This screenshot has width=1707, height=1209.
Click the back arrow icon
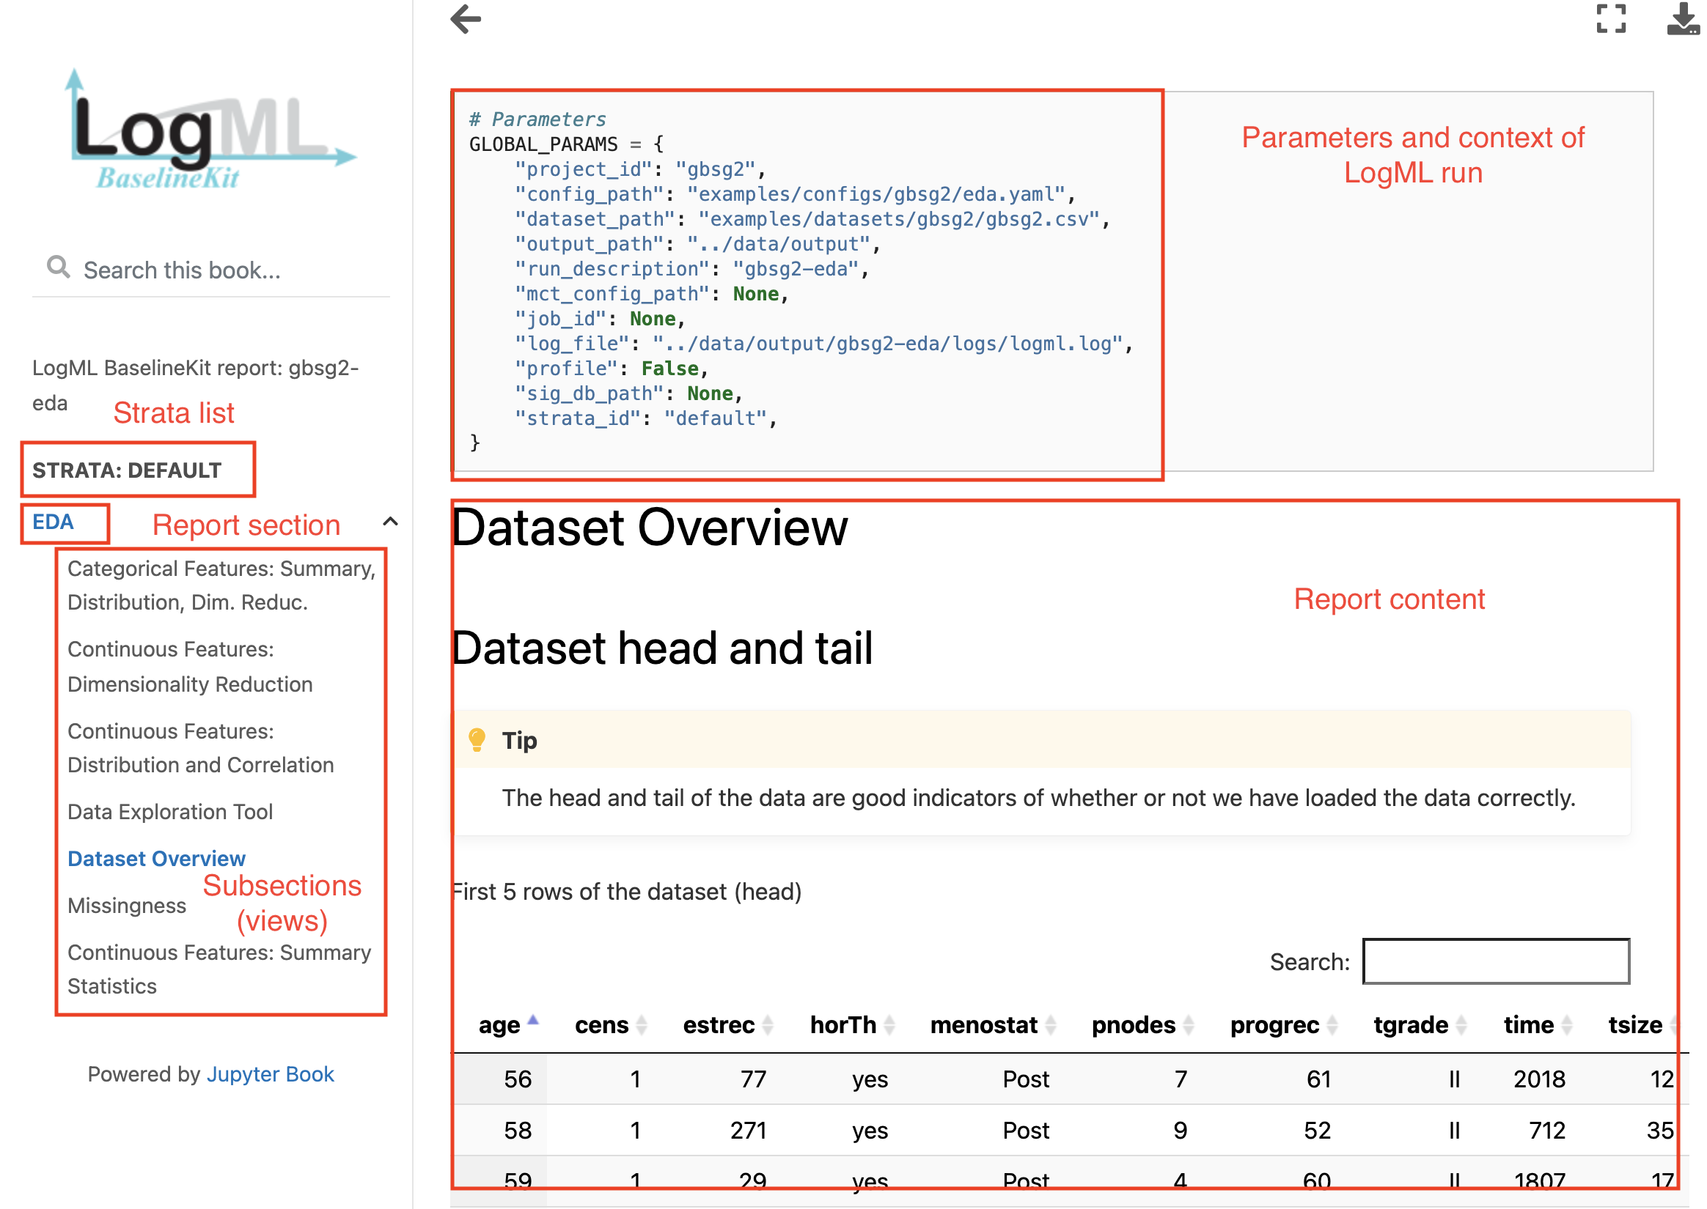(x=466, y=19)
